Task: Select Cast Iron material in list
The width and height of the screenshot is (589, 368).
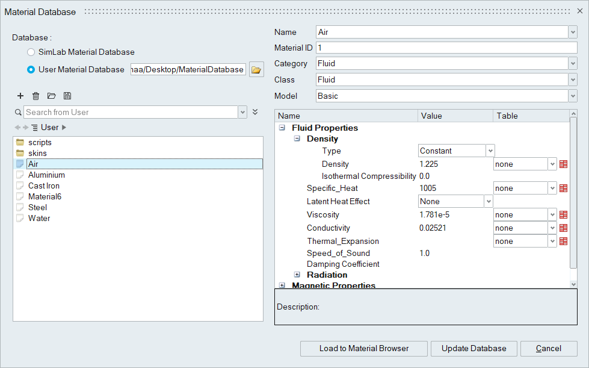Action: click(x=44, y=186)
